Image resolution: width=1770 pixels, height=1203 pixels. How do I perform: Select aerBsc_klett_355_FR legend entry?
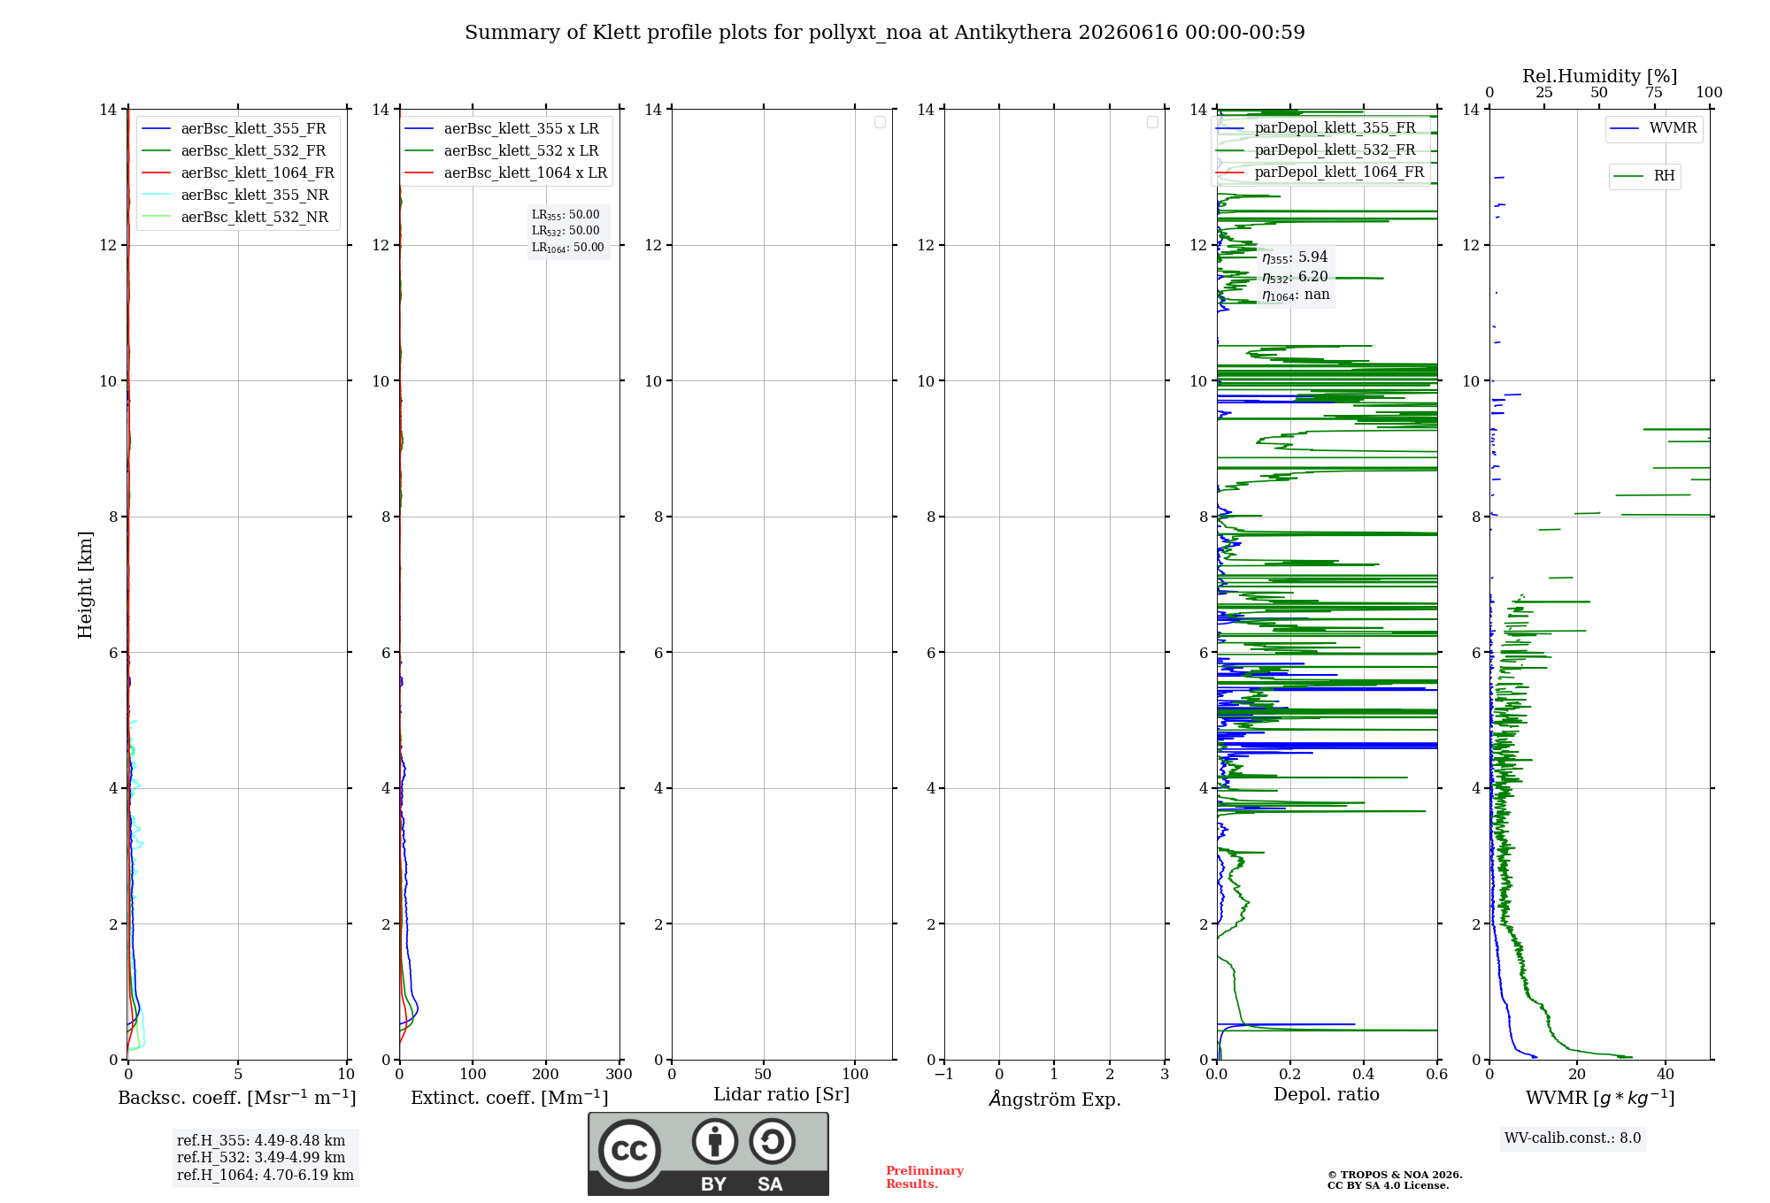[x=238, y=129]
